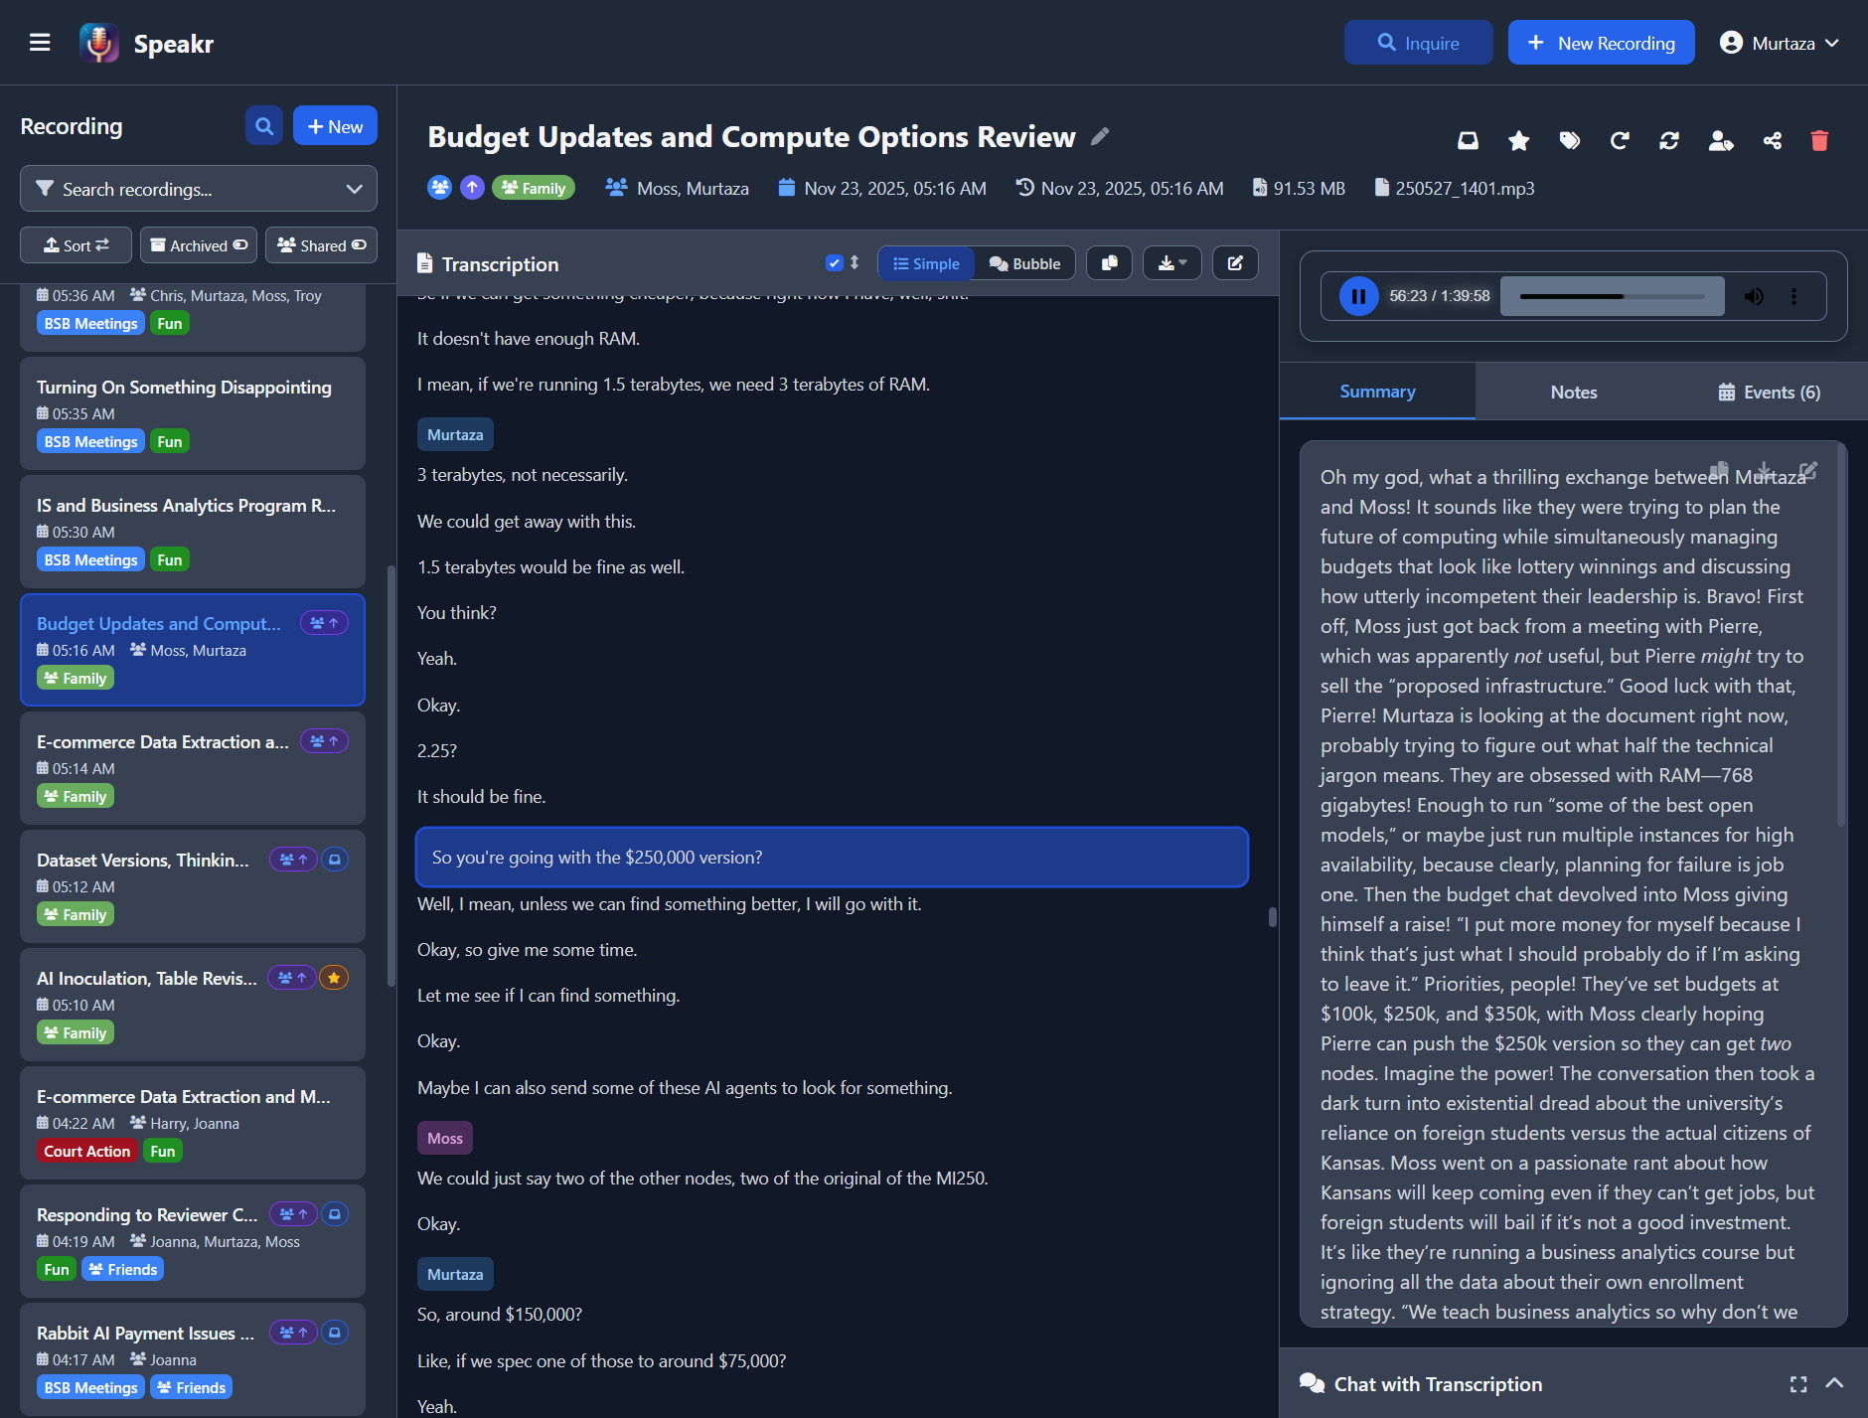Copy the transcription text

point(1110,262)
